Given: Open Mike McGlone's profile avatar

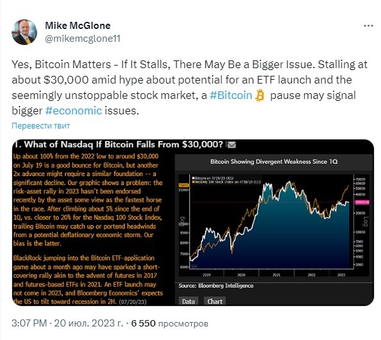Looking at the screenshot, I should 24,32.
